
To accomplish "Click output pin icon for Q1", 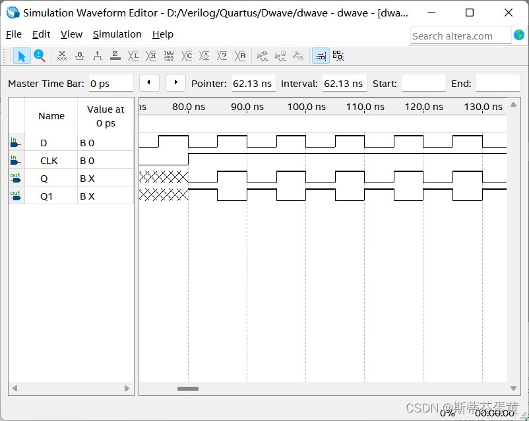I will click(16, 196).
